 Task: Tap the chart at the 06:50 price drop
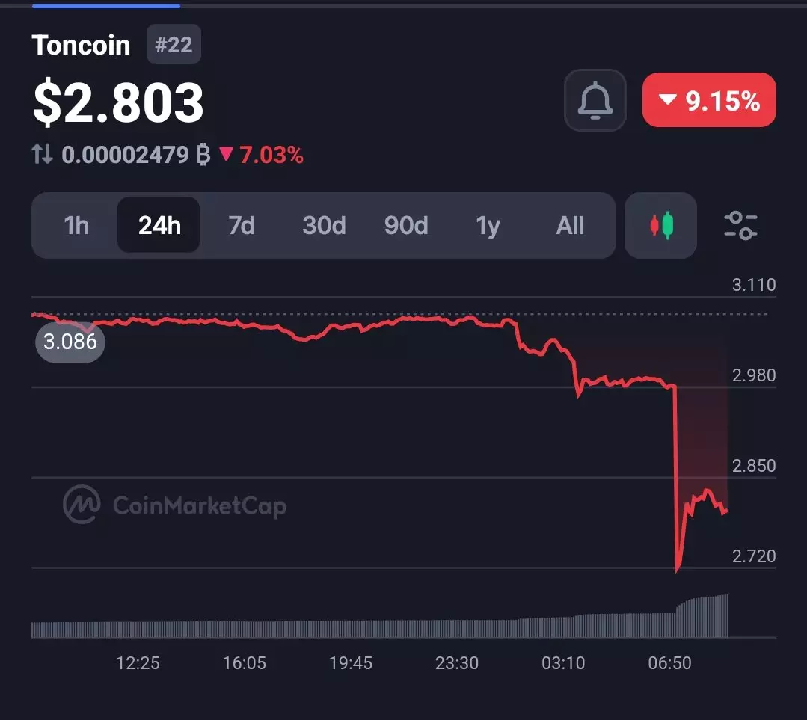tap(676, 479)
